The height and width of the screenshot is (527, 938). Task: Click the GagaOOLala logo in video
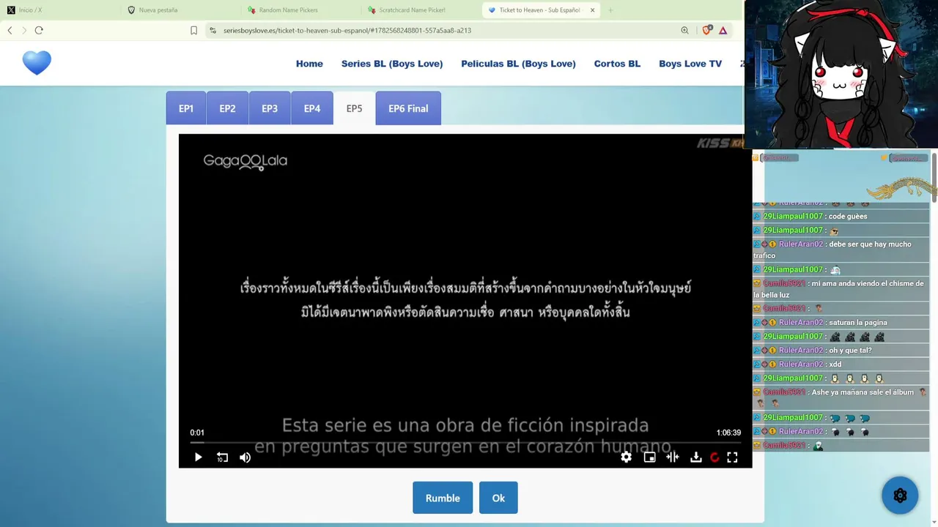click(245, 161)
